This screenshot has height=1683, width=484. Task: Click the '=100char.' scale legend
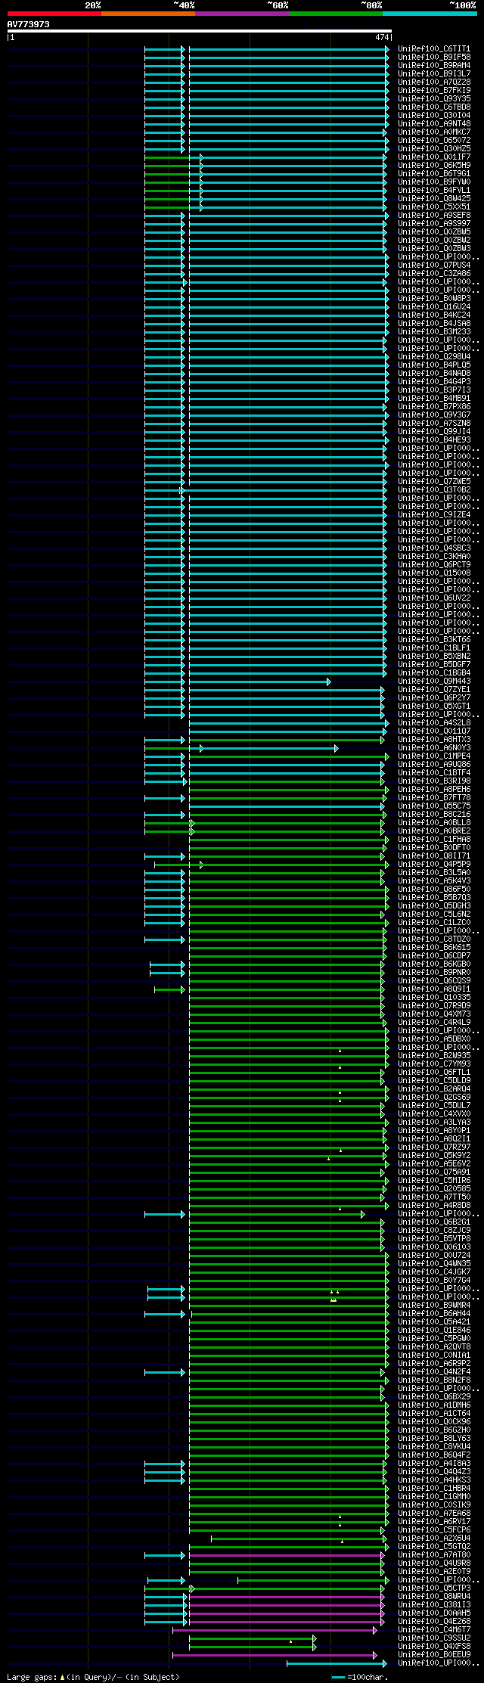360,1677
